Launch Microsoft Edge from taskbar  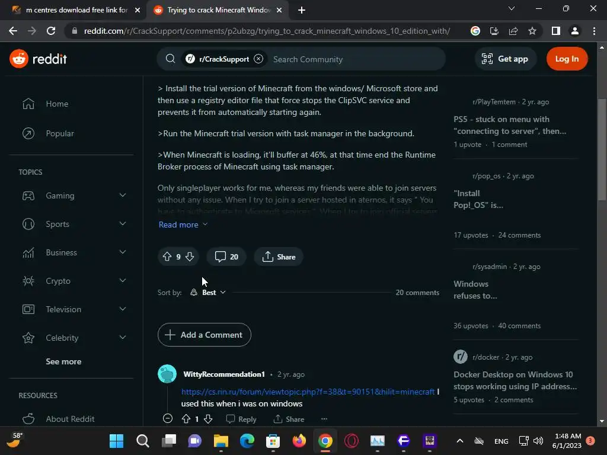click(x=247, y=441)
